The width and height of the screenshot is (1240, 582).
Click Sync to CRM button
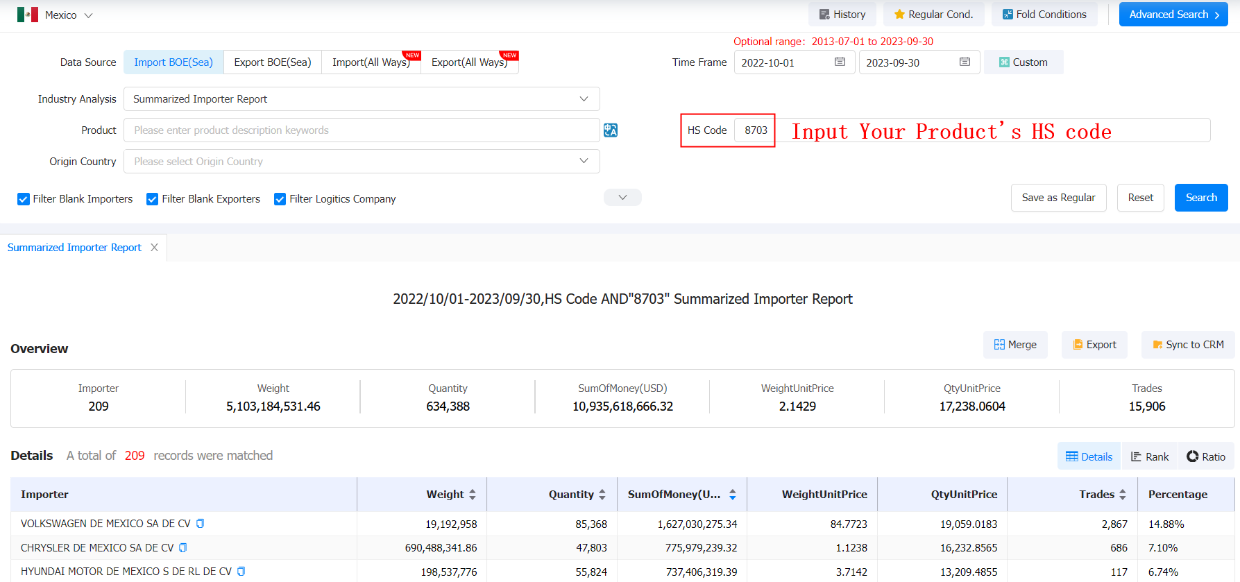[1188, 345]
